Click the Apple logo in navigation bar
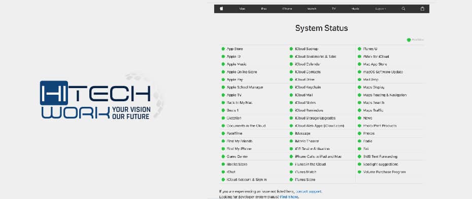Screen dimensions: 472x199 pos(221,9)
